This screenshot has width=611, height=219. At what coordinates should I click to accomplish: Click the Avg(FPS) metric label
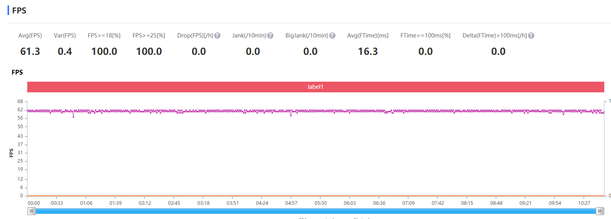point(30,36)
